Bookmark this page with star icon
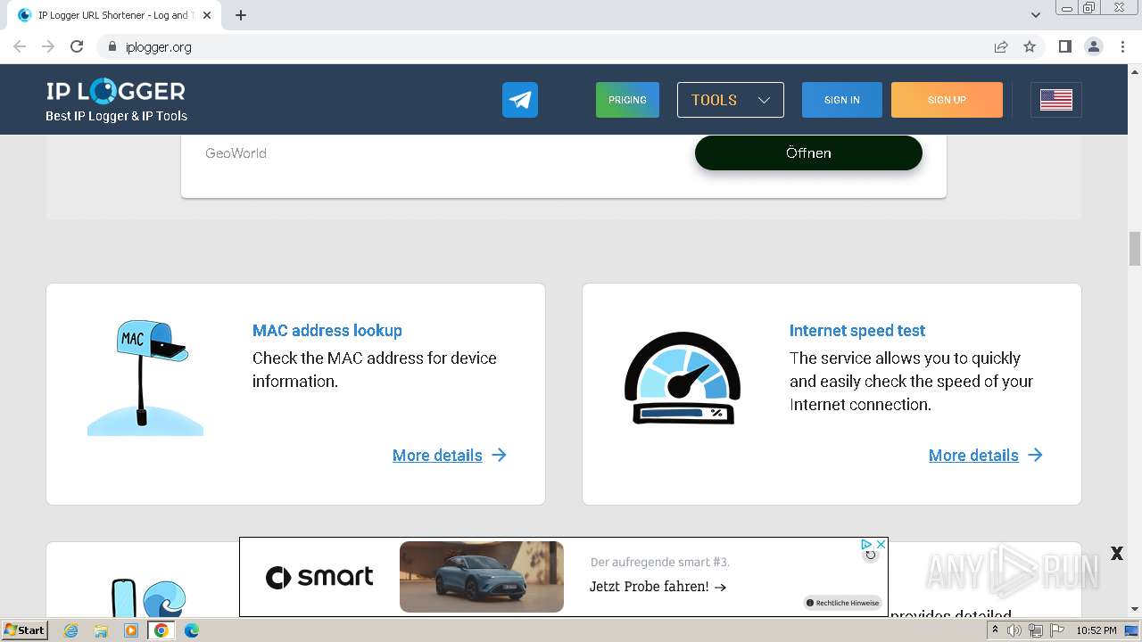Image resolution: width=1142 pixels, height=642 pixels. pyautogui.click(x=1030, y=46)
